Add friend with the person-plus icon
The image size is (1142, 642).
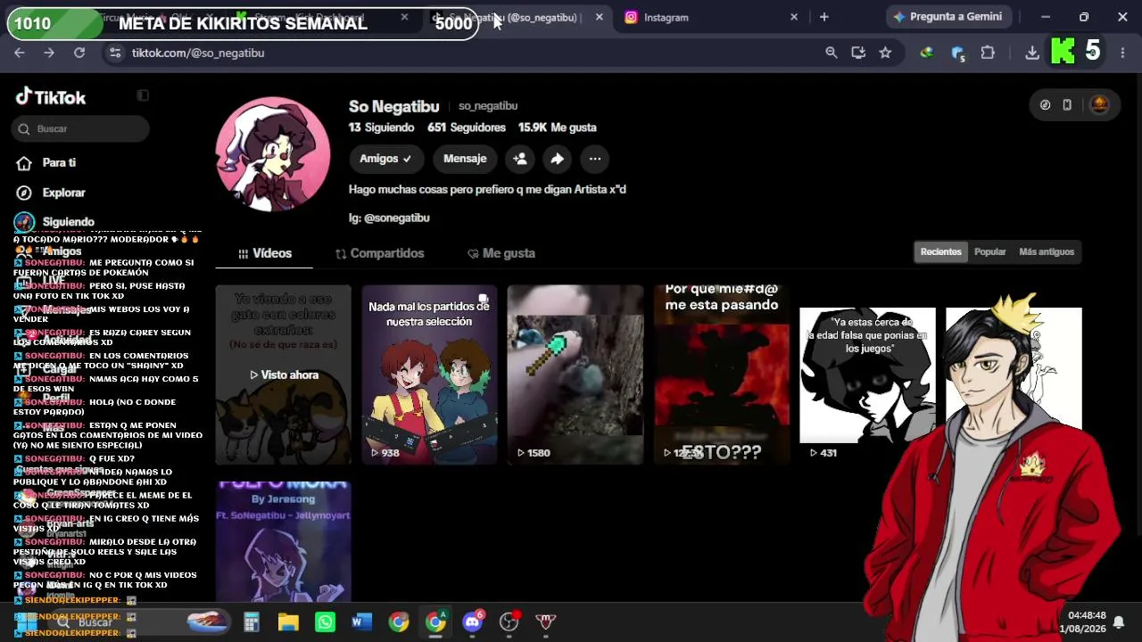coord(520,159)
